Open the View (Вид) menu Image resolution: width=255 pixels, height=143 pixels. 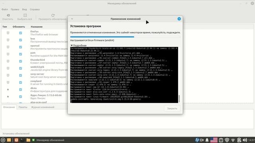click(x=25, y=10)
